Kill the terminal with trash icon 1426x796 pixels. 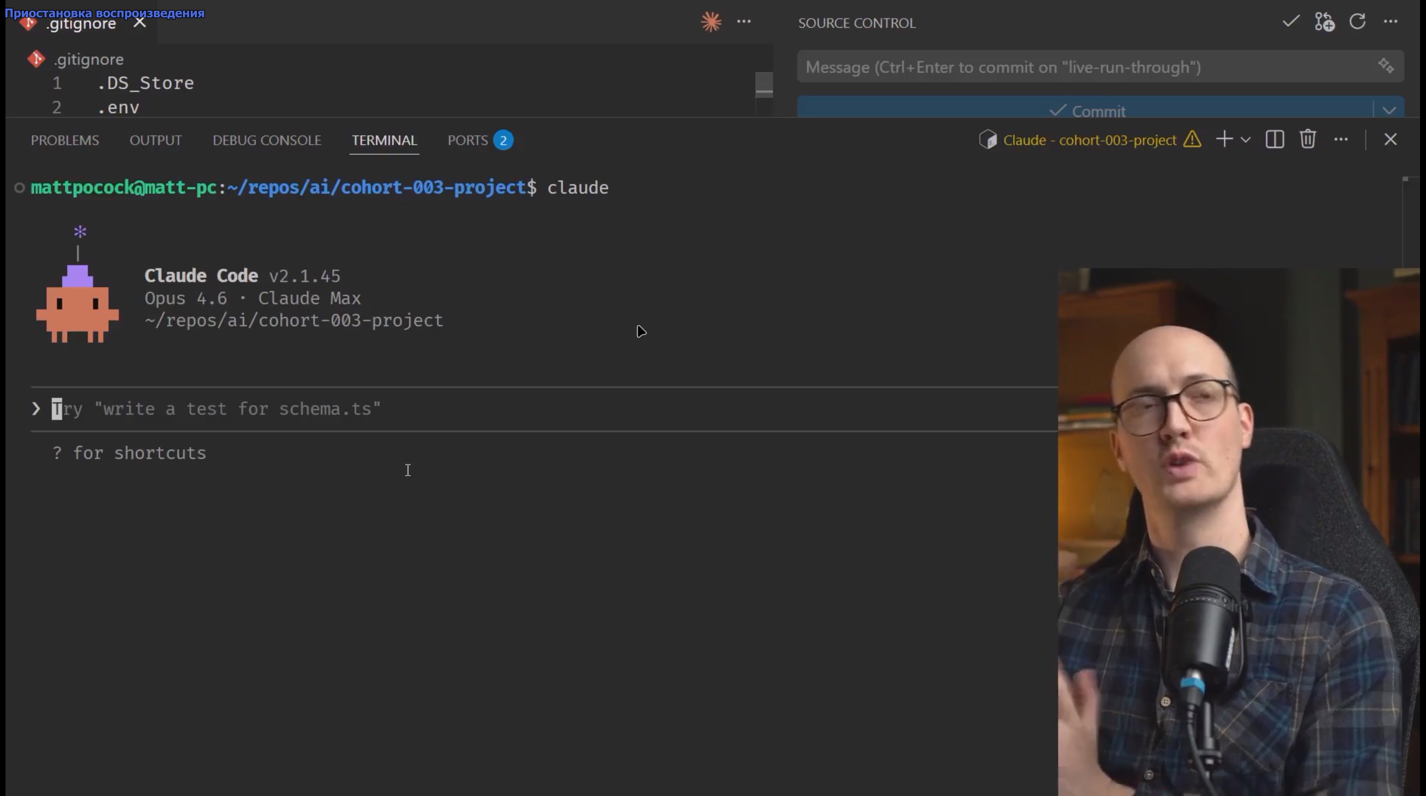point(1307,139)
